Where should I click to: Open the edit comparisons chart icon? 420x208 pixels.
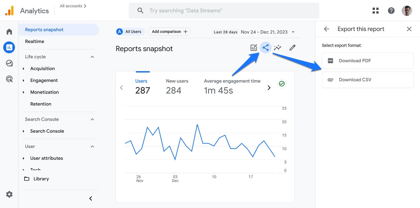point(254,48)
